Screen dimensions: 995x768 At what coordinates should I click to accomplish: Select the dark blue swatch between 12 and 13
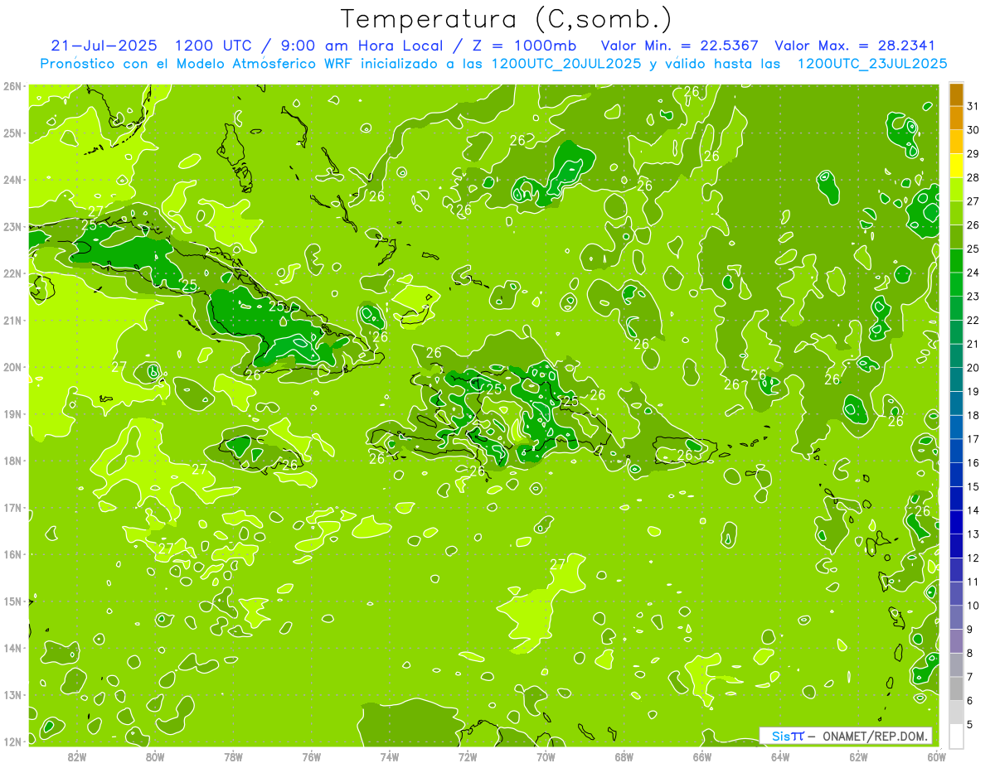pyautogui.click(x=956, y=546)
